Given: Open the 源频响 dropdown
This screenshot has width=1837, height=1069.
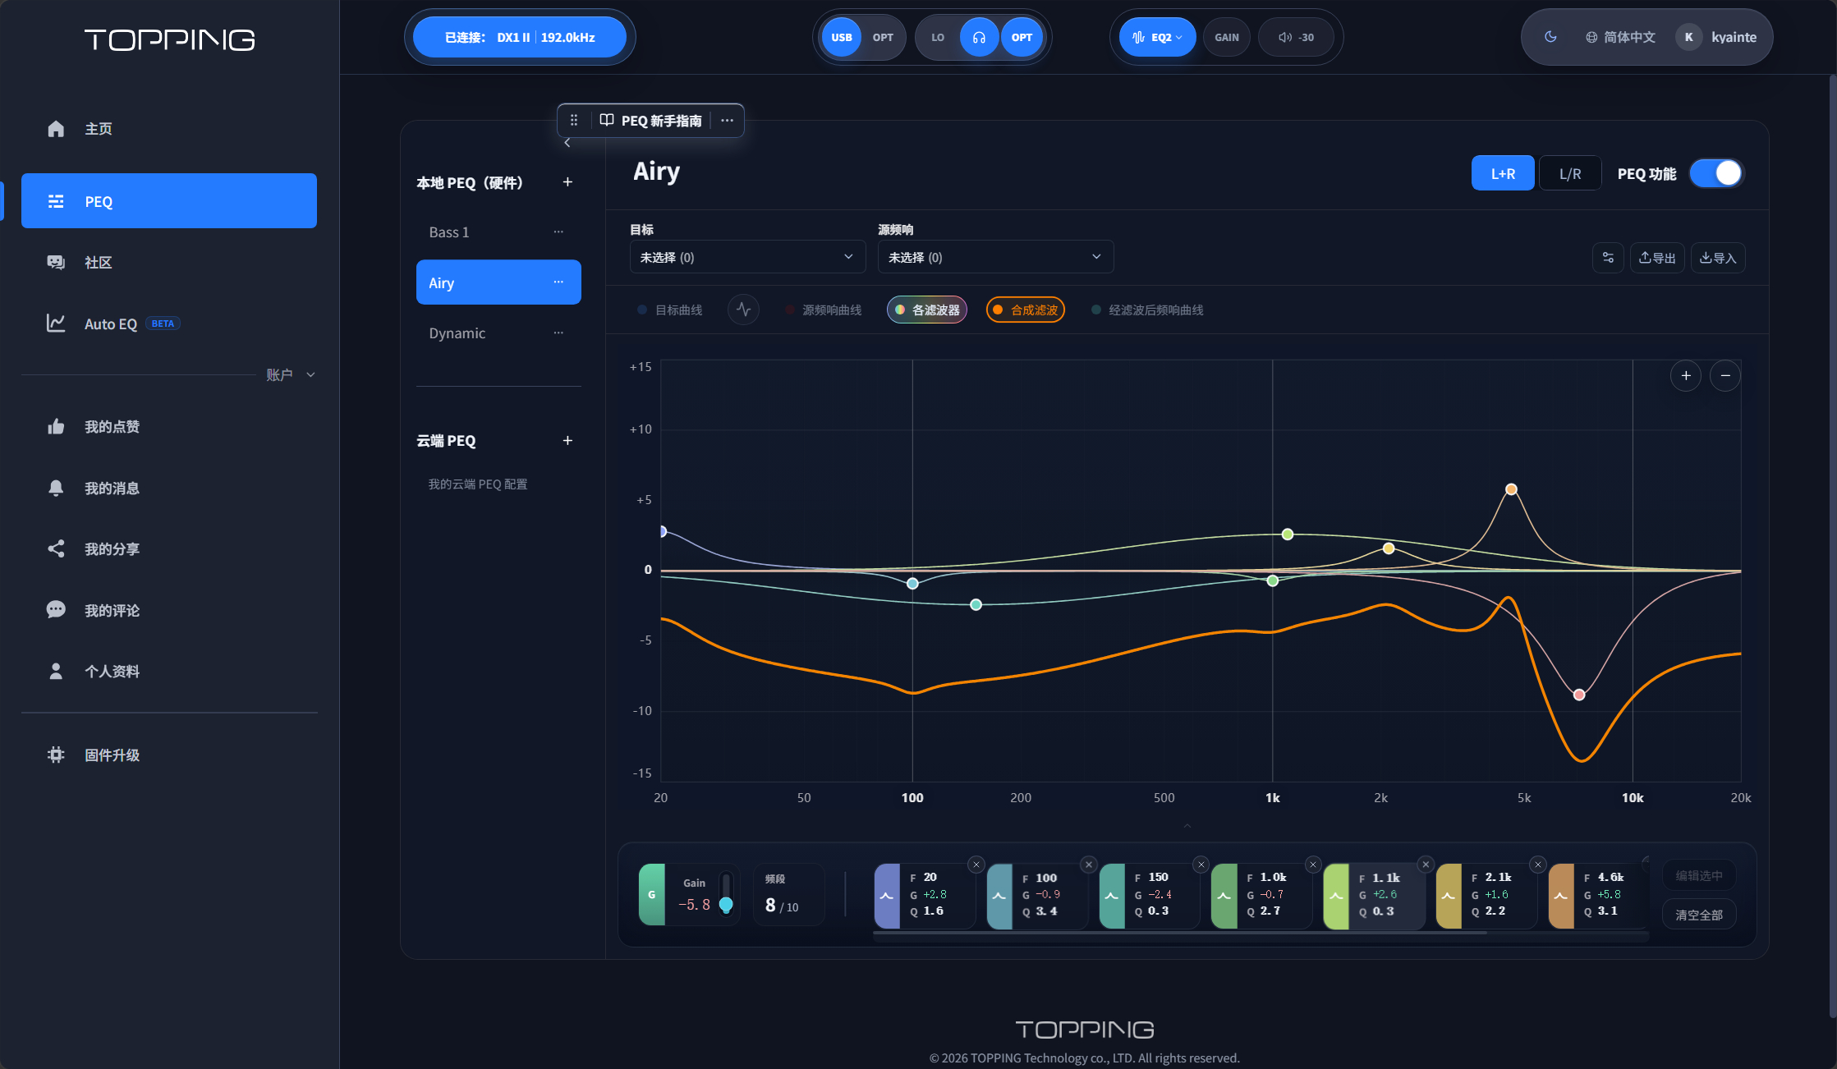Looking at the screenshot, I should [x=995, y=257].
